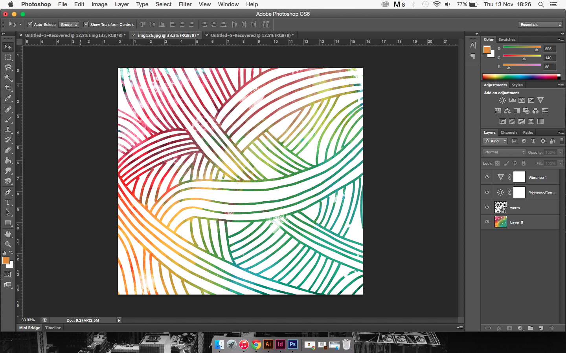Image resolution: width=566 pixels, height=353 pixels.
Task: Select the Horizontal Type tool
Action: click(8, 202)
